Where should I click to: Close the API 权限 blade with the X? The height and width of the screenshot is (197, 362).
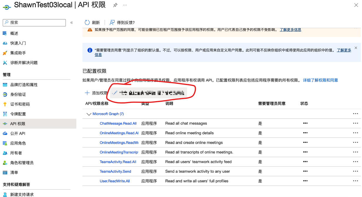356,5
